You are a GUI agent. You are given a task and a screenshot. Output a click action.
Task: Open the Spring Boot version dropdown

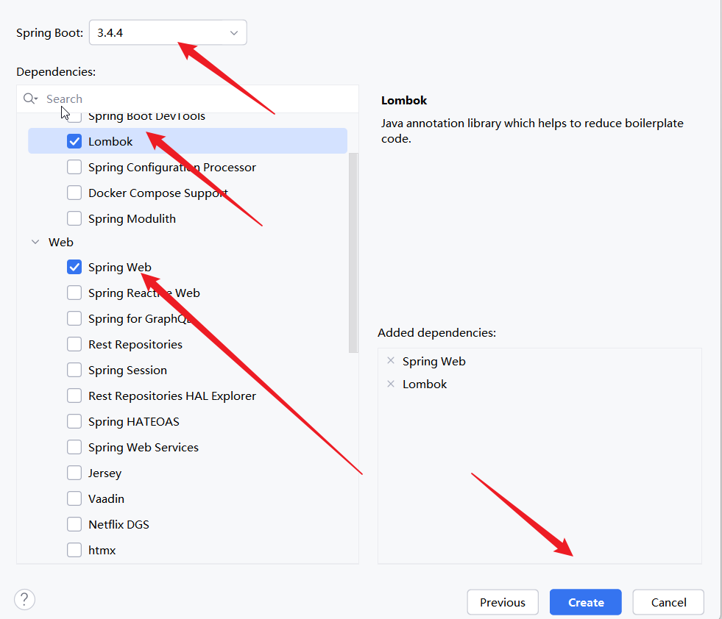(168, 32)
